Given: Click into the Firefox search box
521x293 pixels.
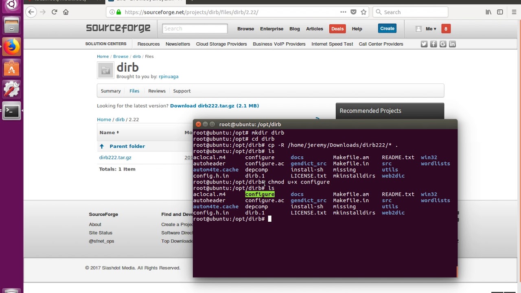Looking at the screenshot, I should point(410,12).
